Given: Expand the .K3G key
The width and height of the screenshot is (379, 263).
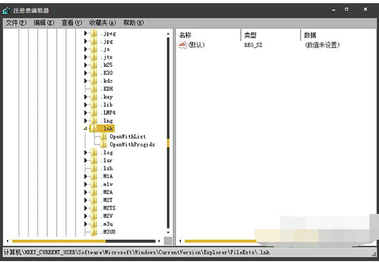Looking at the screenshot, I should 85,73.
